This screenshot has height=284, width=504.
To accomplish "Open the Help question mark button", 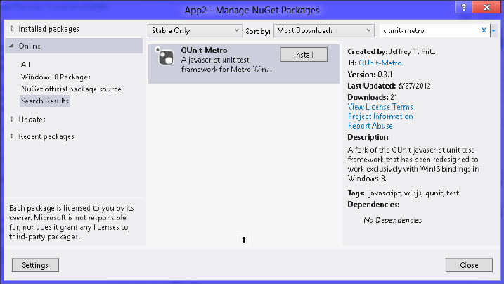I will coord(463,8).
